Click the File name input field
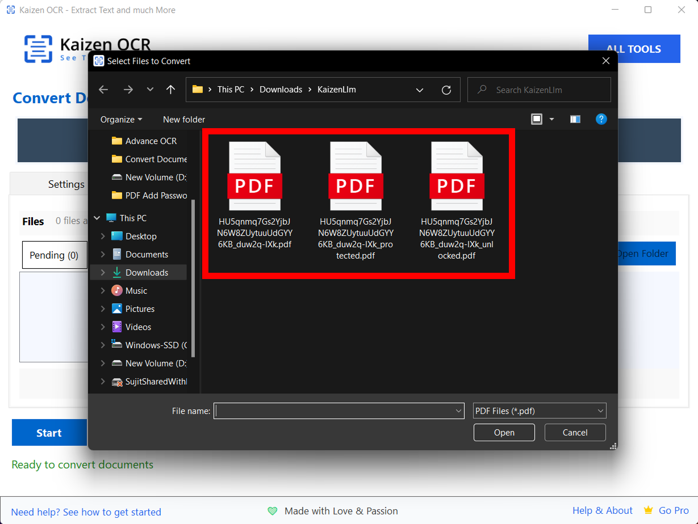Screen dimensions: 698x524 (335, 411)
